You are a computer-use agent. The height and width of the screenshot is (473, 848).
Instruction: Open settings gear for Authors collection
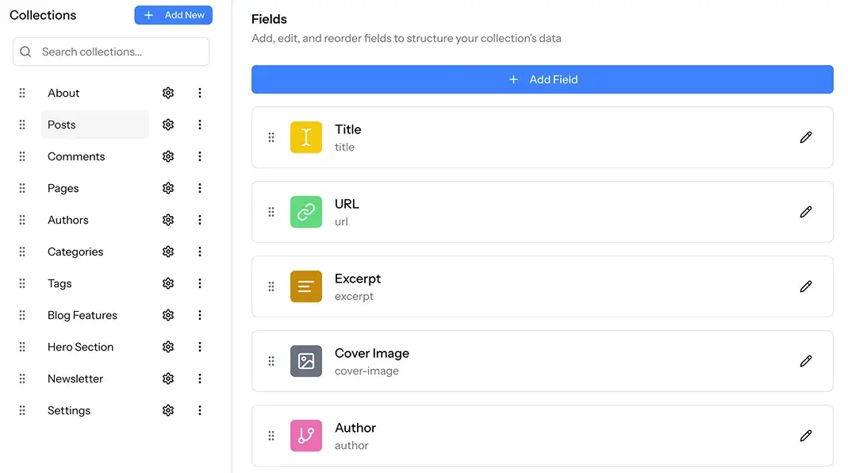click(x=168, y=220)
